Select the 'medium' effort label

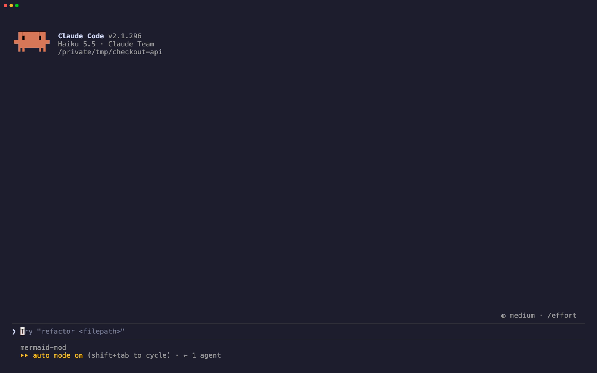[x=522, y=316]
